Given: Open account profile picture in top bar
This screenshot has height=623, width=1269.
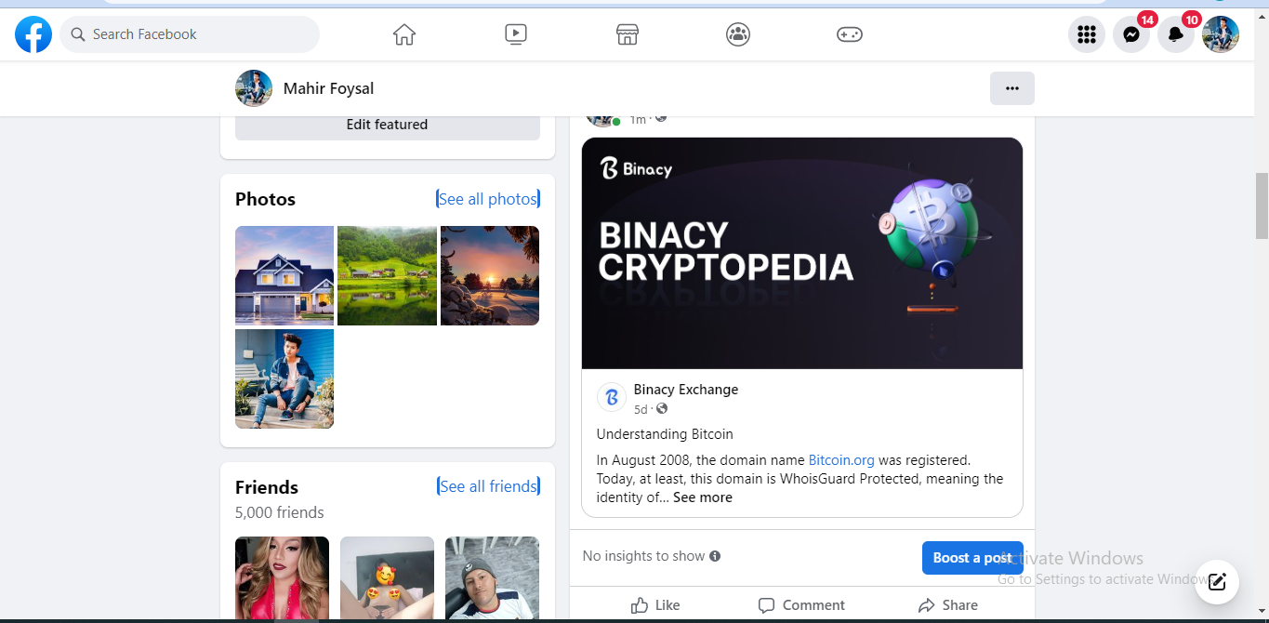Looking at the screenshot, I should tap(1221, 34).
